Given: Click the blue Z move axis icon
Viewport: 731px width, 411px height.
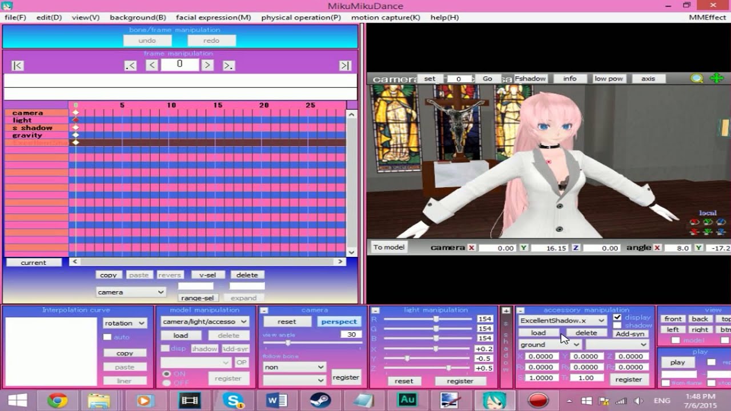Looking at the screenshot, I should (x=721, y=231).
